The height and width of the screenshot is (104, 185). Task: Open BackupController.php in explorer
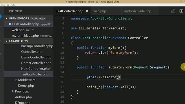pos(37,46)
